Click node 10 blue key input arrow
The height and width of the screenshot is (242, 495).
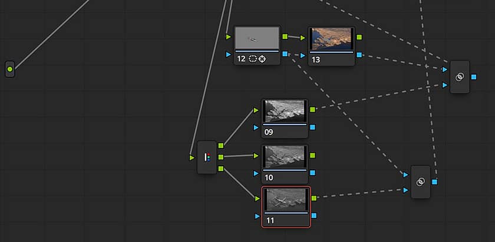256,173
